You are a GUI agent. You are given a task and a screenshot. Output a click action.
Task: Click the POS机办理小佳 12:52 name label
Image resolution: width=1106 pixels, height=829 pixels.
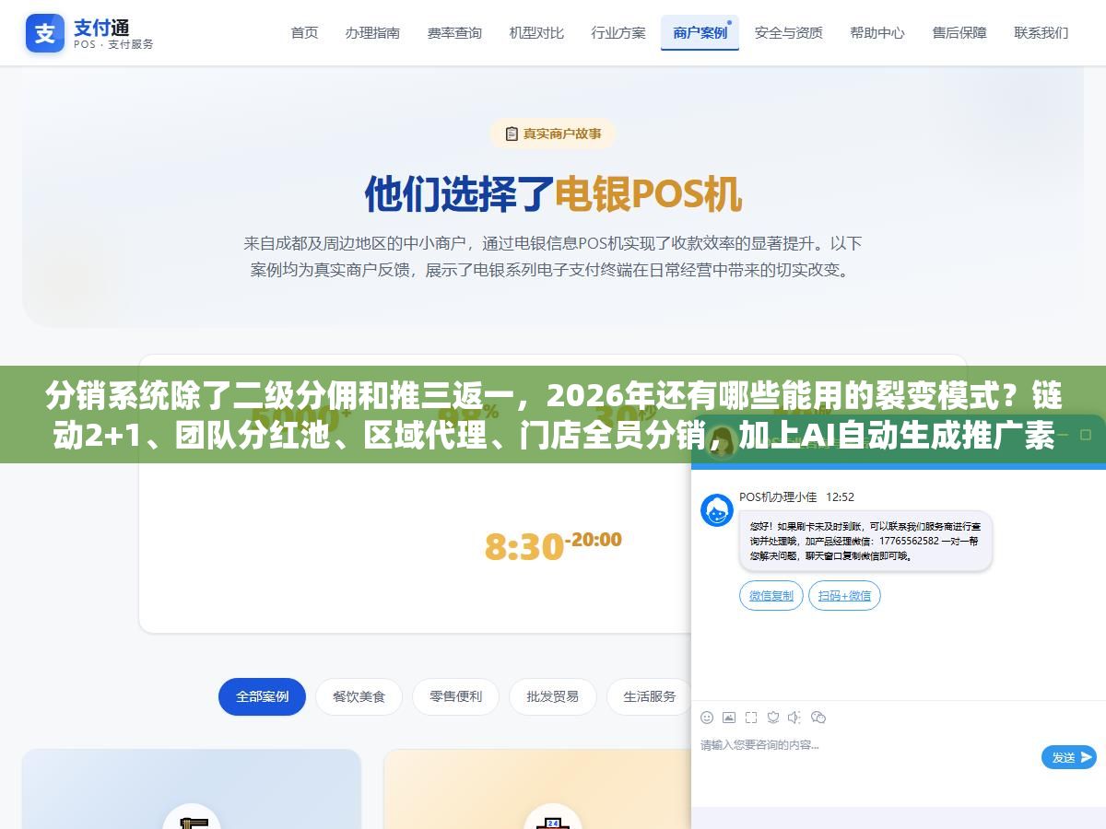(x=796, y=496)
